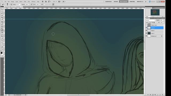Enable the Erase to History checkbox
This screenshot has width=171, height=96.
click(45, 5)
